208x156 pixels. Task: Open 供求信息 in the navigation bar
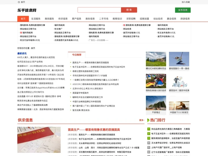63,19
